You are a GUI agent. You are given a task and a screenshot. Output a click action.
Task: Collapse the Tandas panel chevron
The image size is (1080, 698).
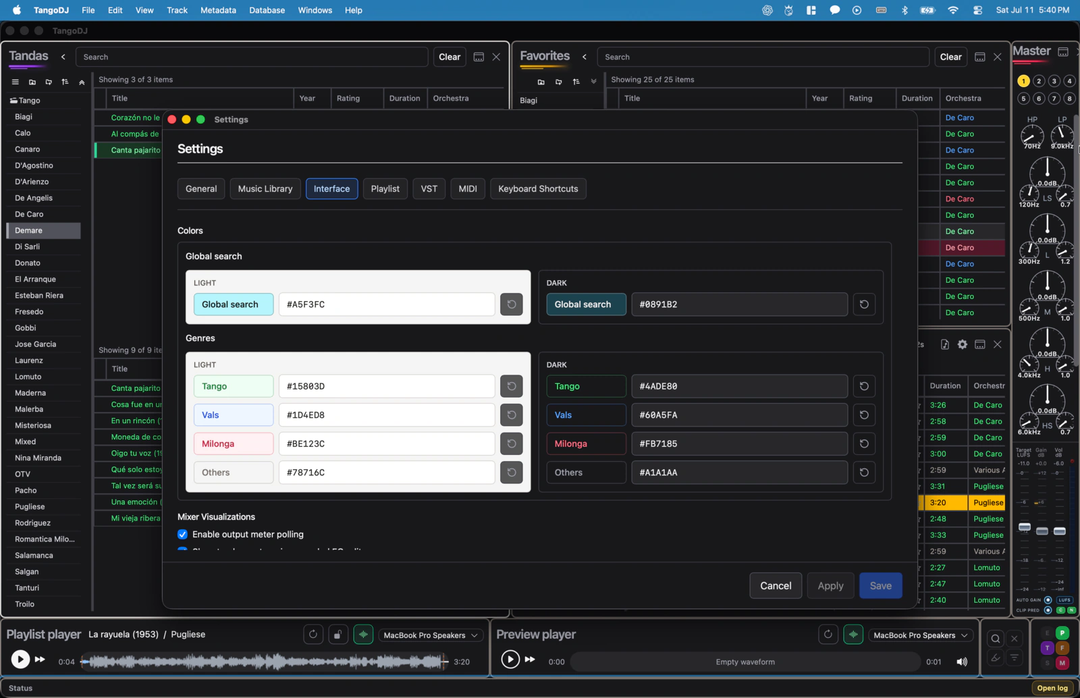click(63, 57)
